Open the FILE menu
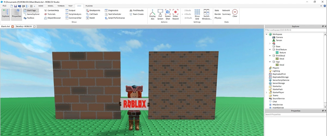Image resolution: width=327 pixels, height=136 pixels. click(5, 6)
